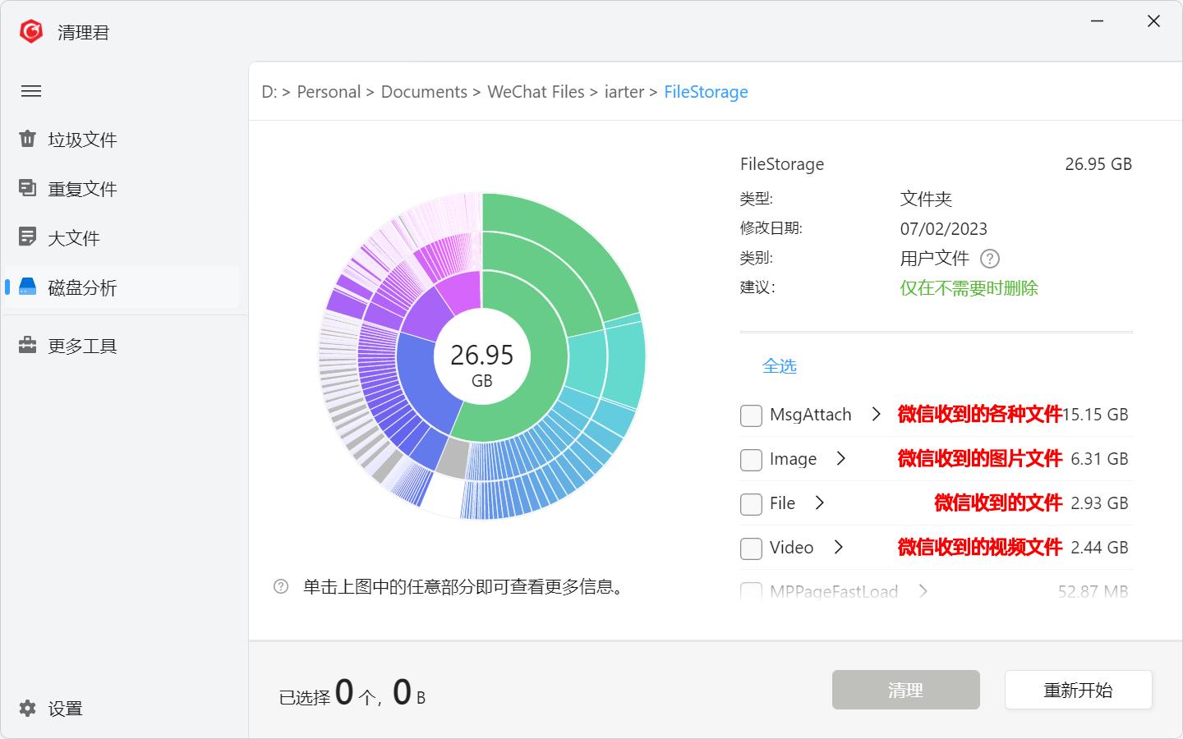Image resolution: width=1183 pixels, height=739 pixels.
Task: Click the 清理君 app logo
Action: coord(30,30)
